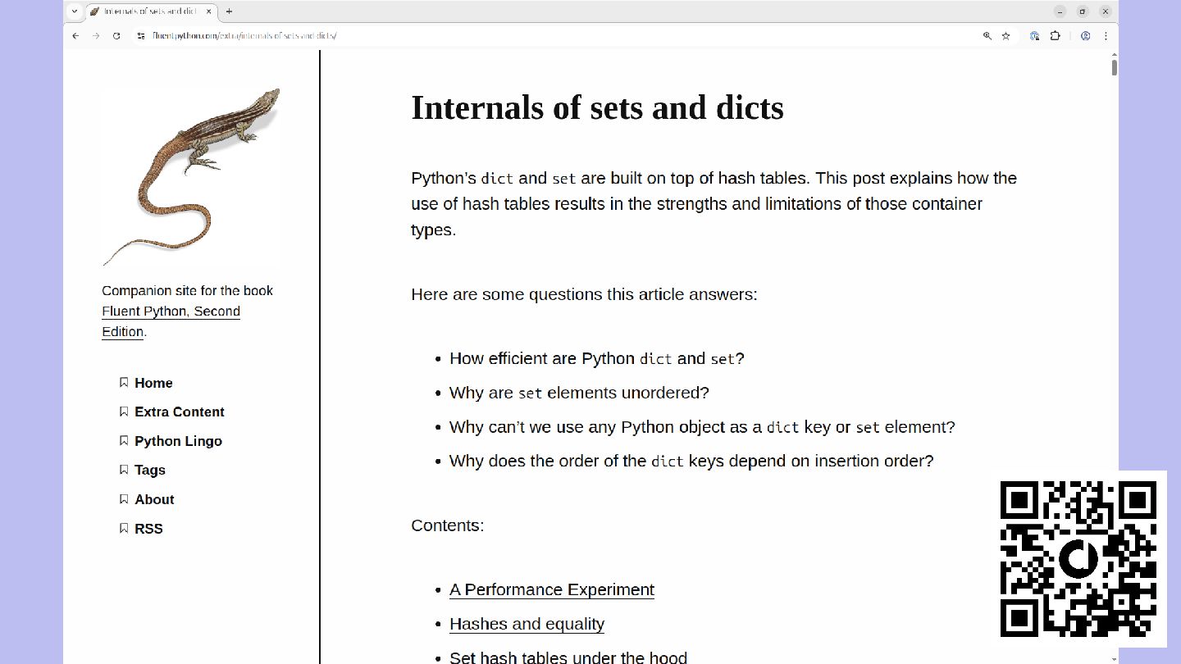
Task: Open the Extra Content sidebar menu item
Action: point(179,412)
